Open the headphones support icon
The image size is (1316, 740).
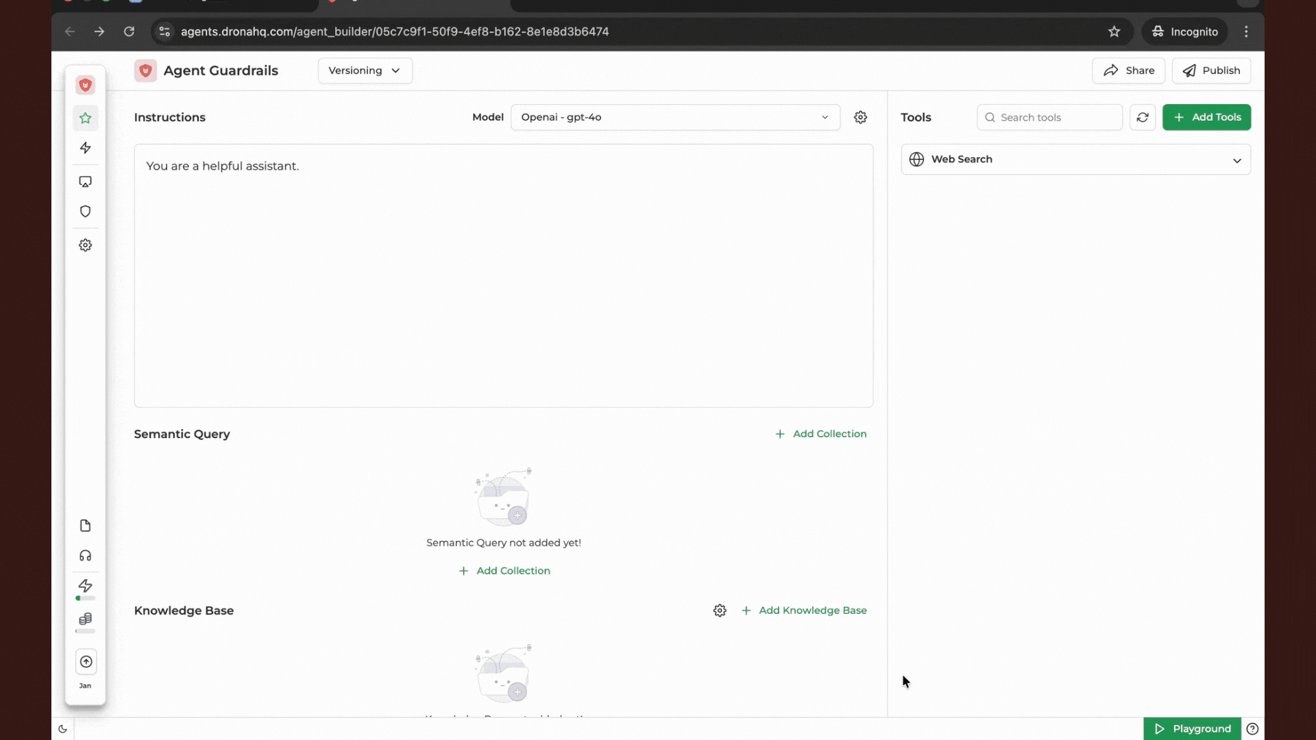[85, 556]
